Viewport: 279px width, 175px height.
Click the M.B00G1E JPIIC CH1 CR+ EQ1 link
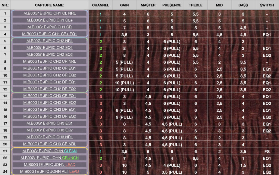click(50, 34)
